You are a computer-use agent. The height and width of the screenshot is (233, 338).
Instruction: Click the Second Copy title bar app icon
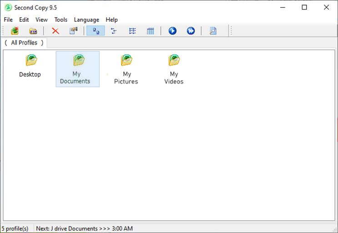click(x=8, y=8)
